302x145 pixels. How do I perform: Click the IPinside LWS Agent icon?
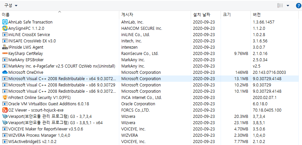tap(5, 47)
